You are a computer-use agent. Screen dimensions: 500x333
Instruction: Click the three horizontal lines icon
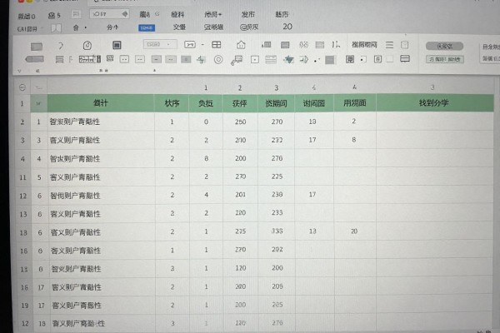coord(389,45)
